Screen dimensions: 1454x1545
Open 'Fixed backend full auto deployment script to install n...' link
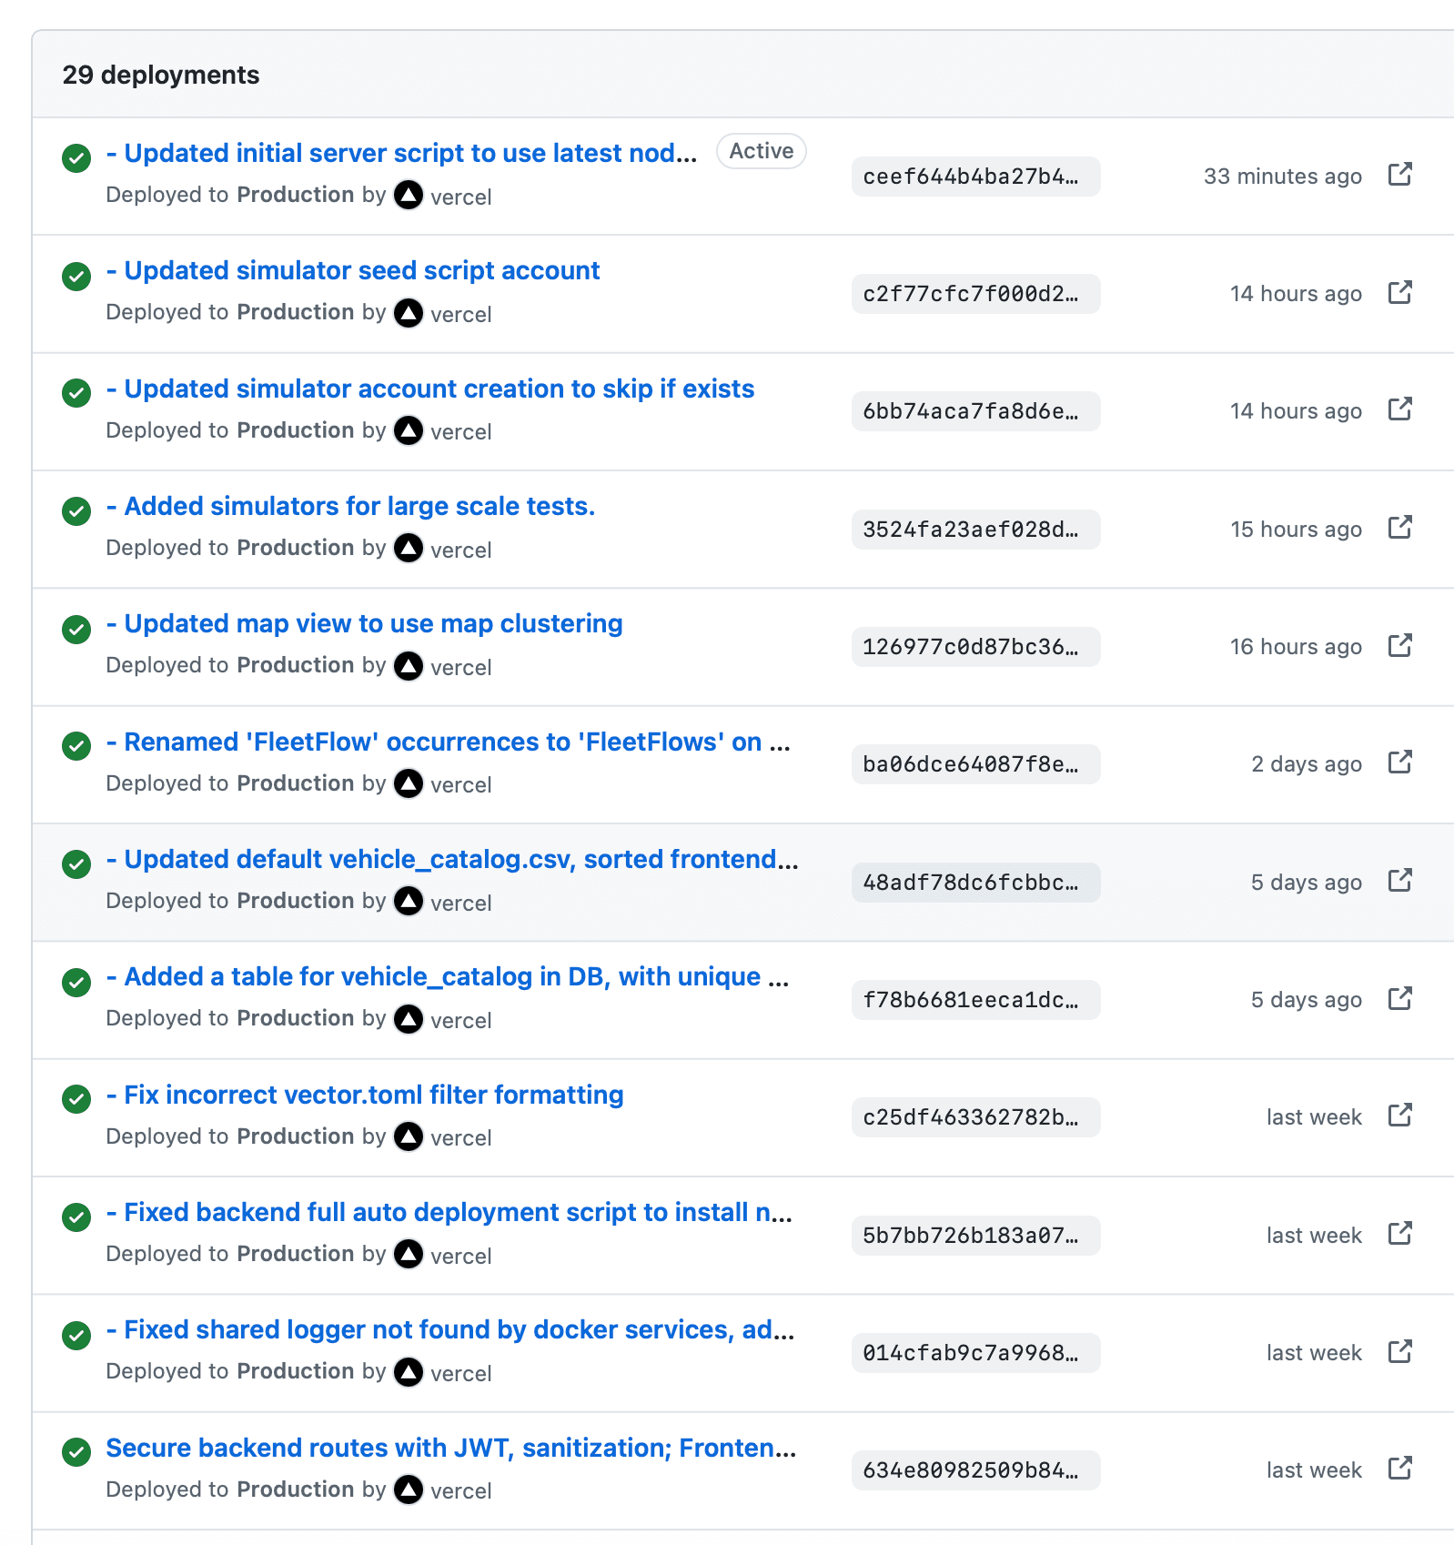click(449, 1212)
